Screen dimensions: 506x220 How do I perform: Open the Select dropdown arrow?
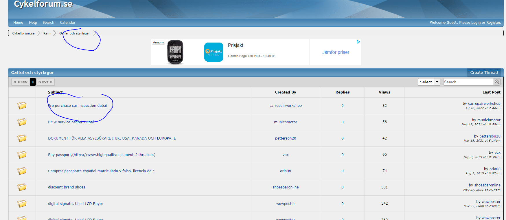click(437, 82)
